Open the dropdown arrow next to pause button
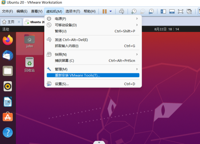 tap(111, 11)
